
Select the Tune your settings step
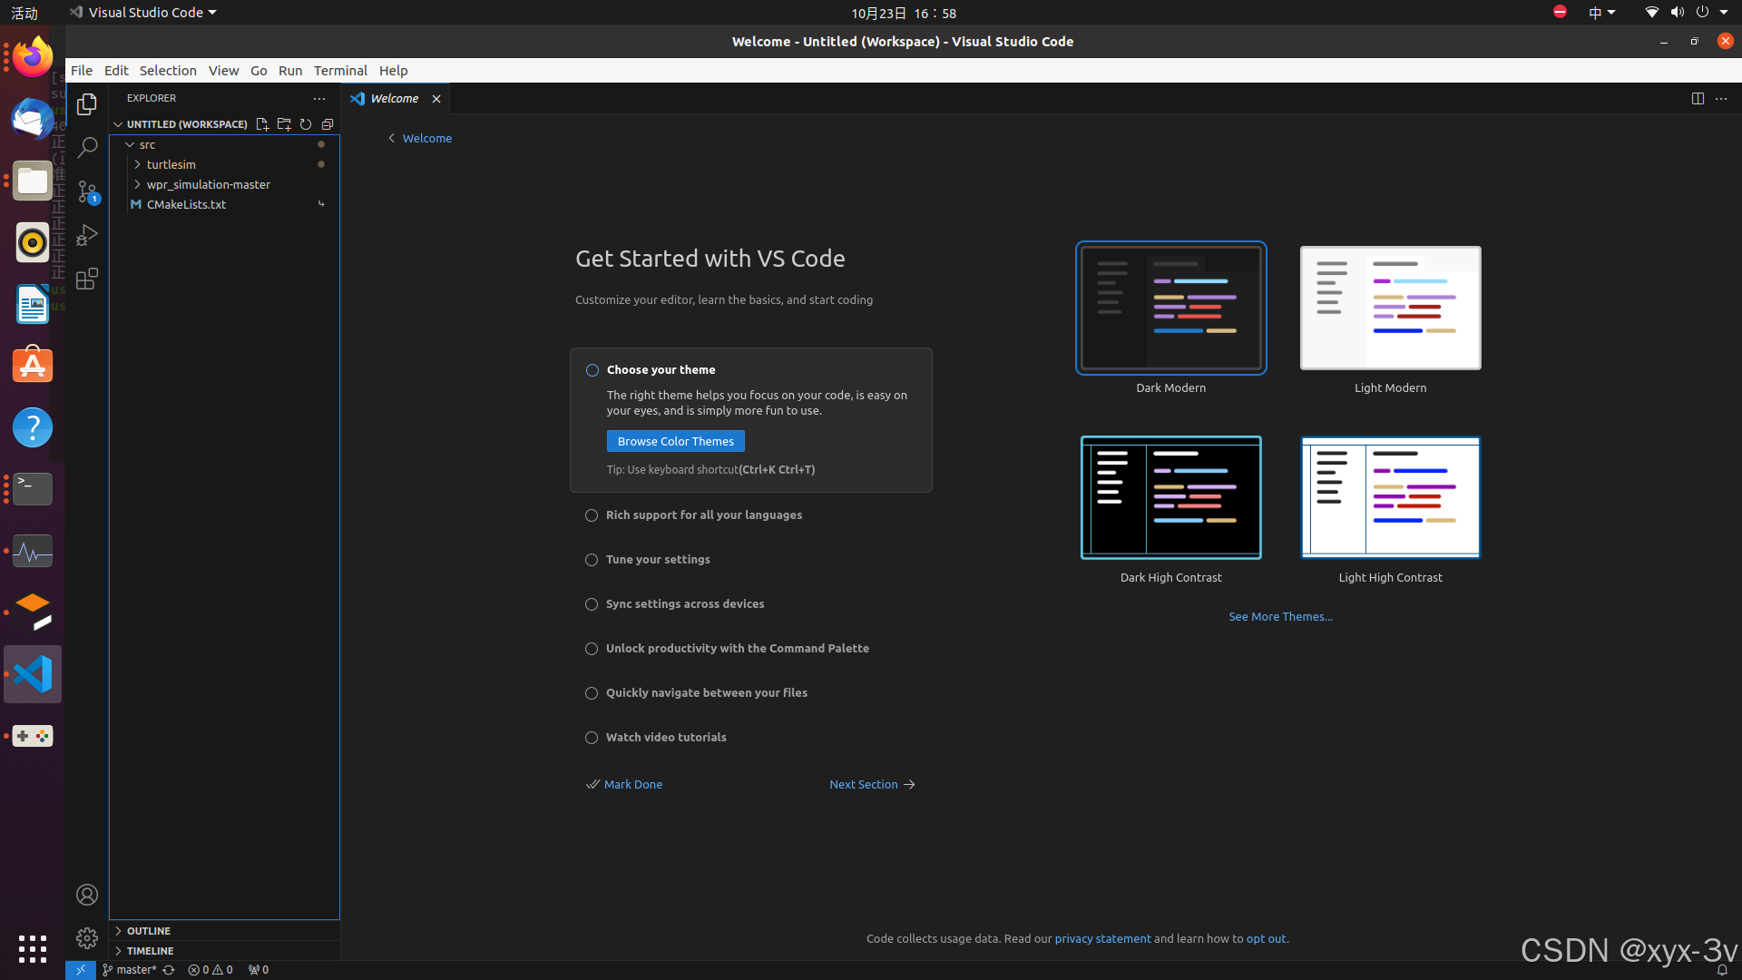(x=658, y=559)
